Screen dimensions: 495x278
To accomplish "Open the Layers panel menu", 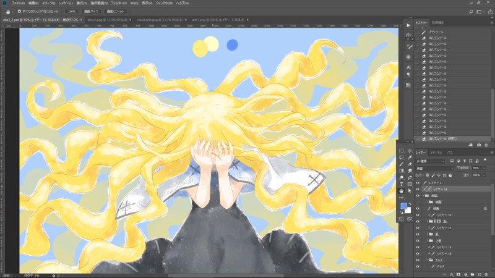I will (x=492, y=153).
